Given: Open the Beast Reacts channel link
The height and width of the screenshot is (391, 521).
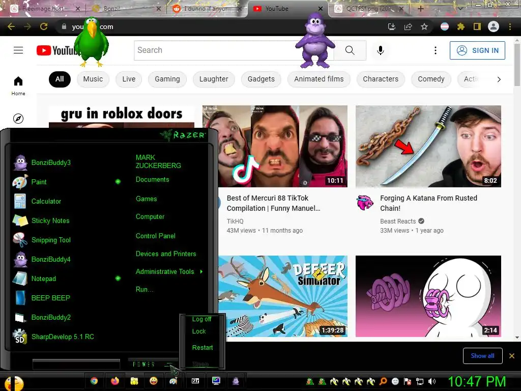Looking at the screenshot, I should 398,221.
